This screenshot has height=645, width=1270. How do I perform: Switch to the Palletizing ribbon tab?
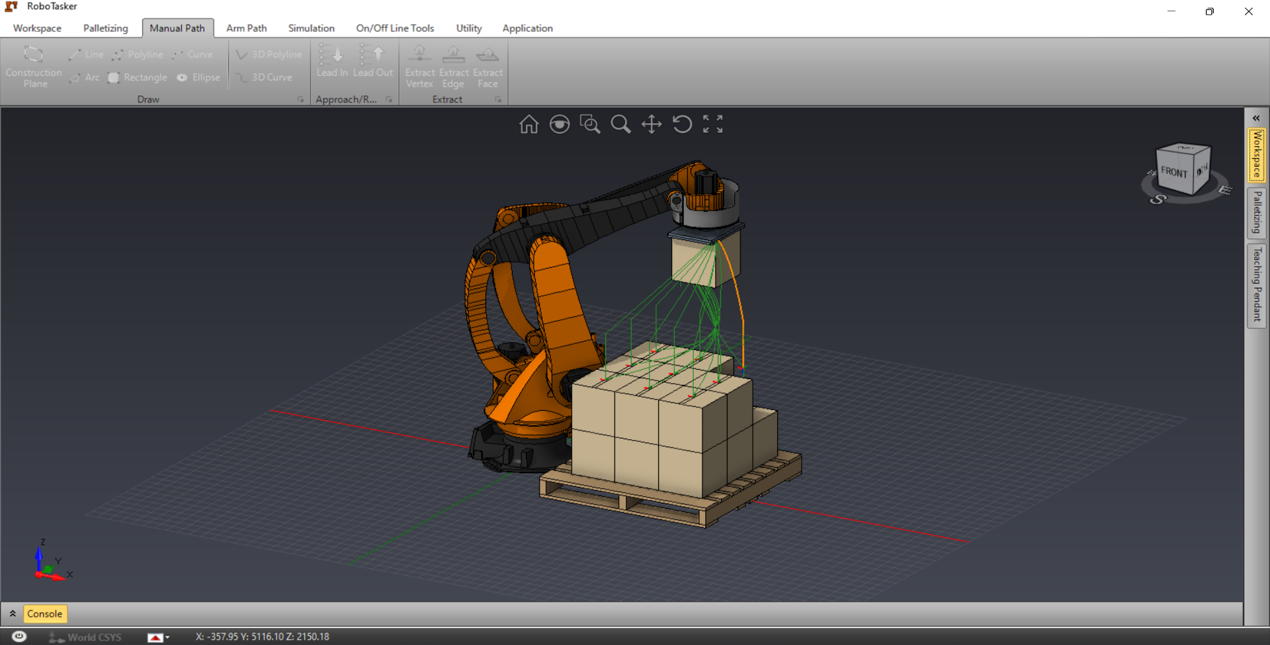pos(105,28)
